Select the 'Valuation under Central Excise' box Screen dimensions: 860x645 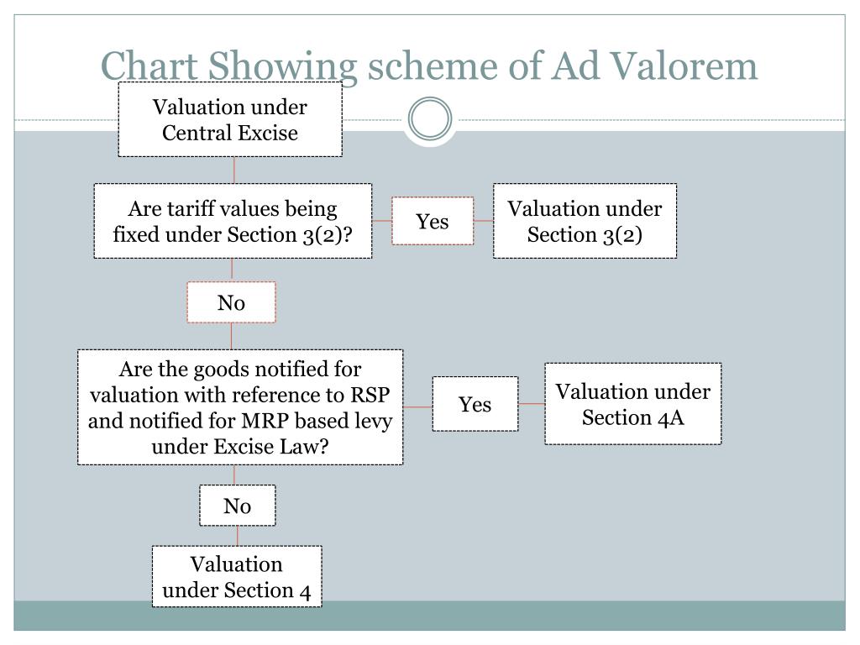pos(230,119)
